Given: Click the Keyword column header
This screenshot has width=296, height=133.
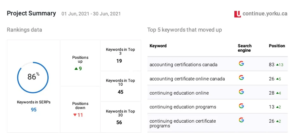Looking at the screenshot, I should tap(158, 46).
